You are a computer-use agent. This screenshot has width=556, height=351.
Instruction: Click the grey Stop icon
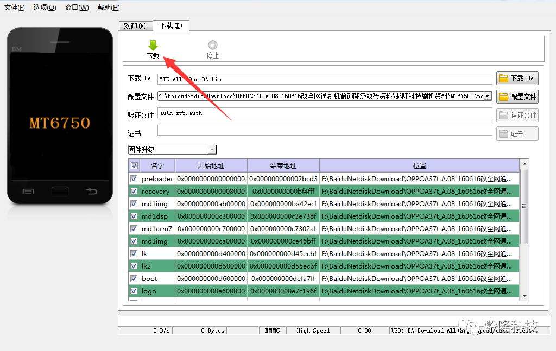tap(213, 45)
